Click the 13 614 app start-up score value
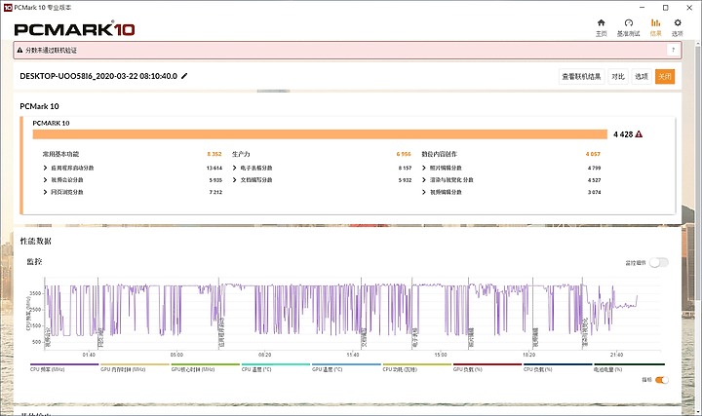 tap(214, 168)
